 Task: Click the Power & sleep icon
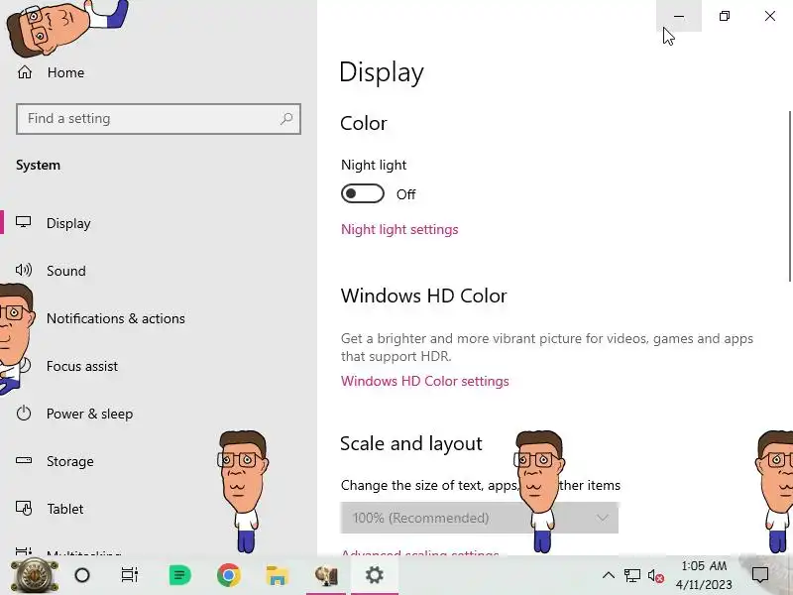click(x=23, y=414)
